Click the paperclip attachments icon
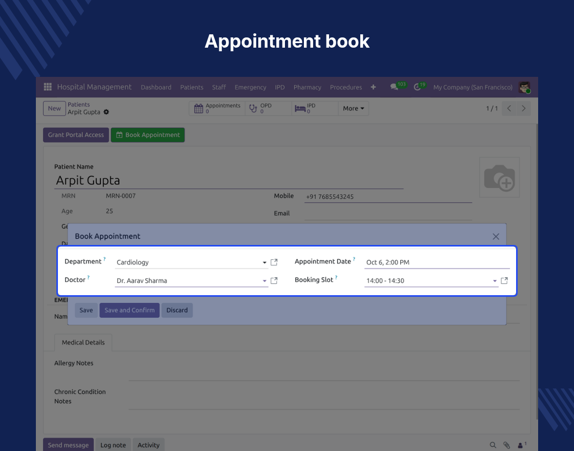Image resolution: width=574 pixels, height=451 pixels. click(x=507, y=445)
